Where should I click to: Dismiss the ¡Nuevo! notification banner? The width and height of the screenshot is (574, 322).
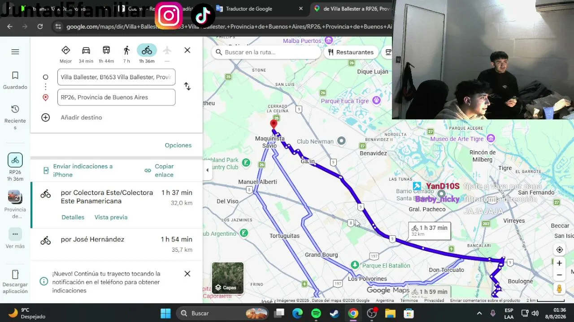point(187,274)
